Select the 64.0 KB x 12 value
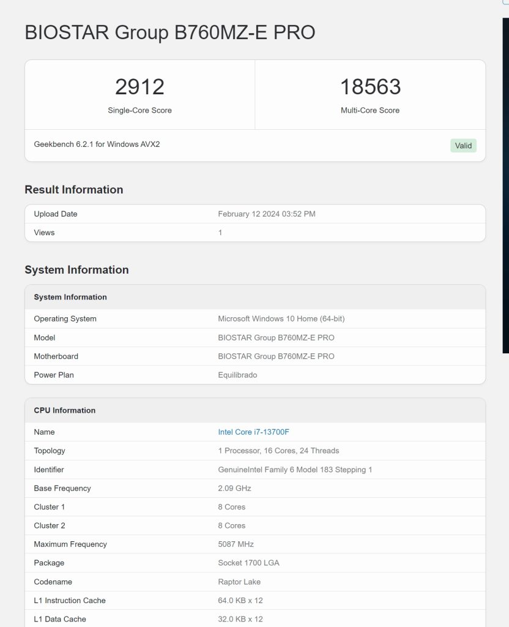The height and width of the screenshot is (627, 509). (240, 601)
